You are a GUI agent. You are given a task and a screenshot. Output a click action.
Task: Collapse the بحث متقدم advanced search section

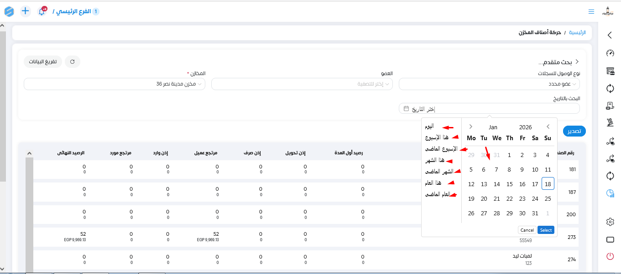point(577,61)
